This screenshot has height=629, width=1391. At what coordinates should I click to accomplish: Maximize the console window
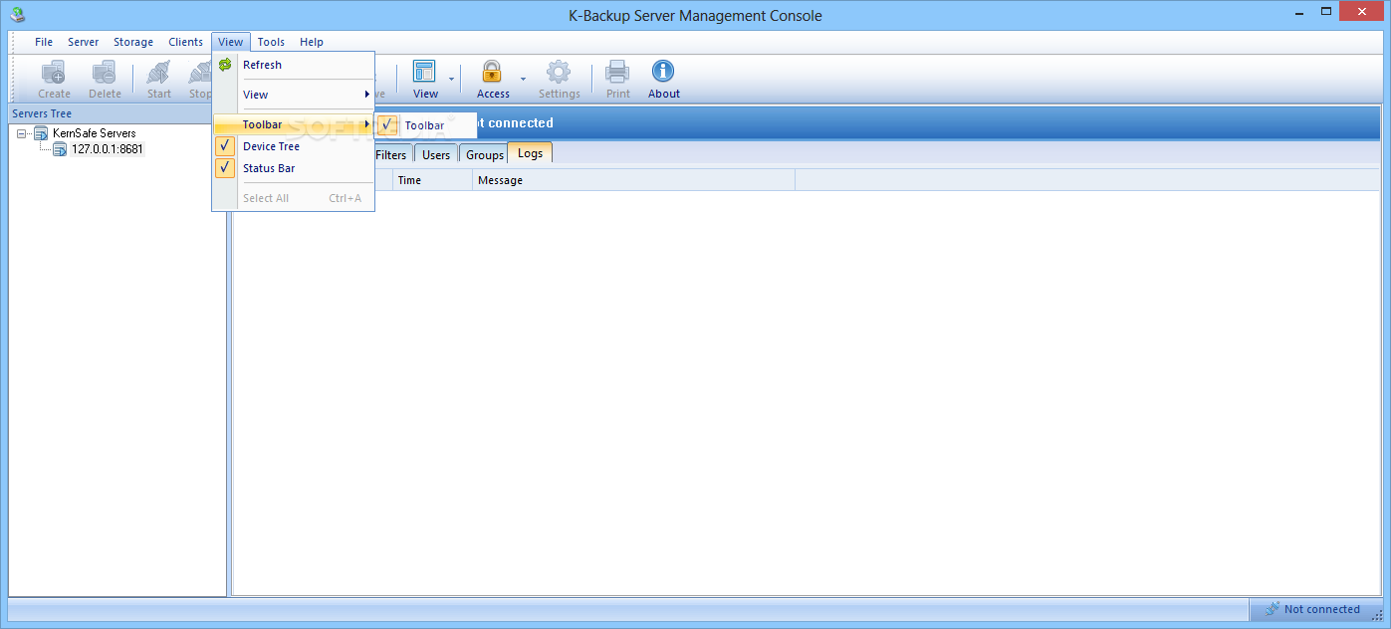(1324, 12)
